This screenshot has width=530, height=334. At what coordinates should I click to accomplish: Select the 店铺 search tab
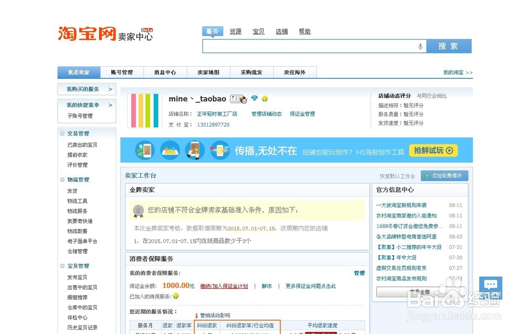281,31
